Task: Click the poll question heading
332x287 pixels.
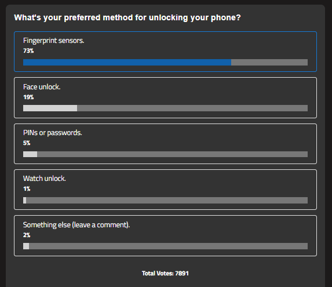Action: click(127, 17)
